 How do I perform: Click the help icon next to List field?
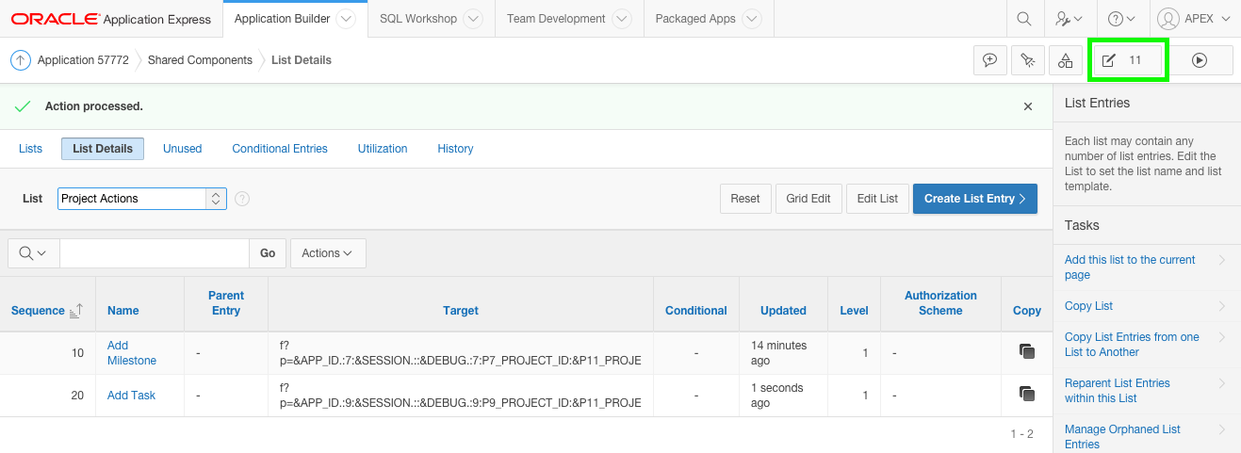point(242,199)
